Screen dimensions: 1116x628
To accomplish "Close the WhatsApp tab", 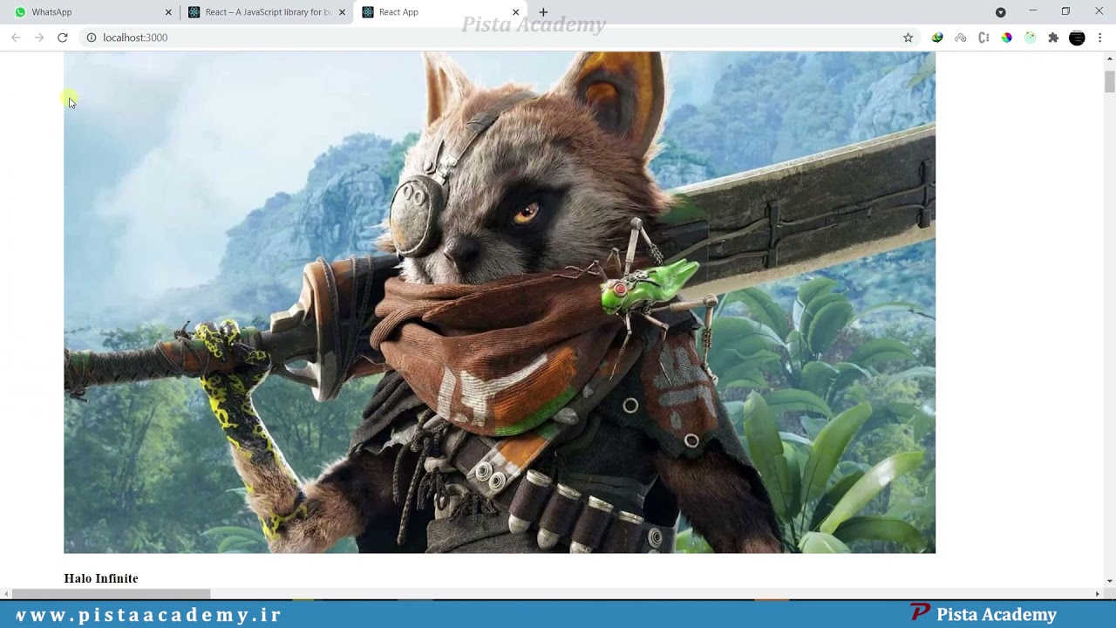I will [168, 12].
